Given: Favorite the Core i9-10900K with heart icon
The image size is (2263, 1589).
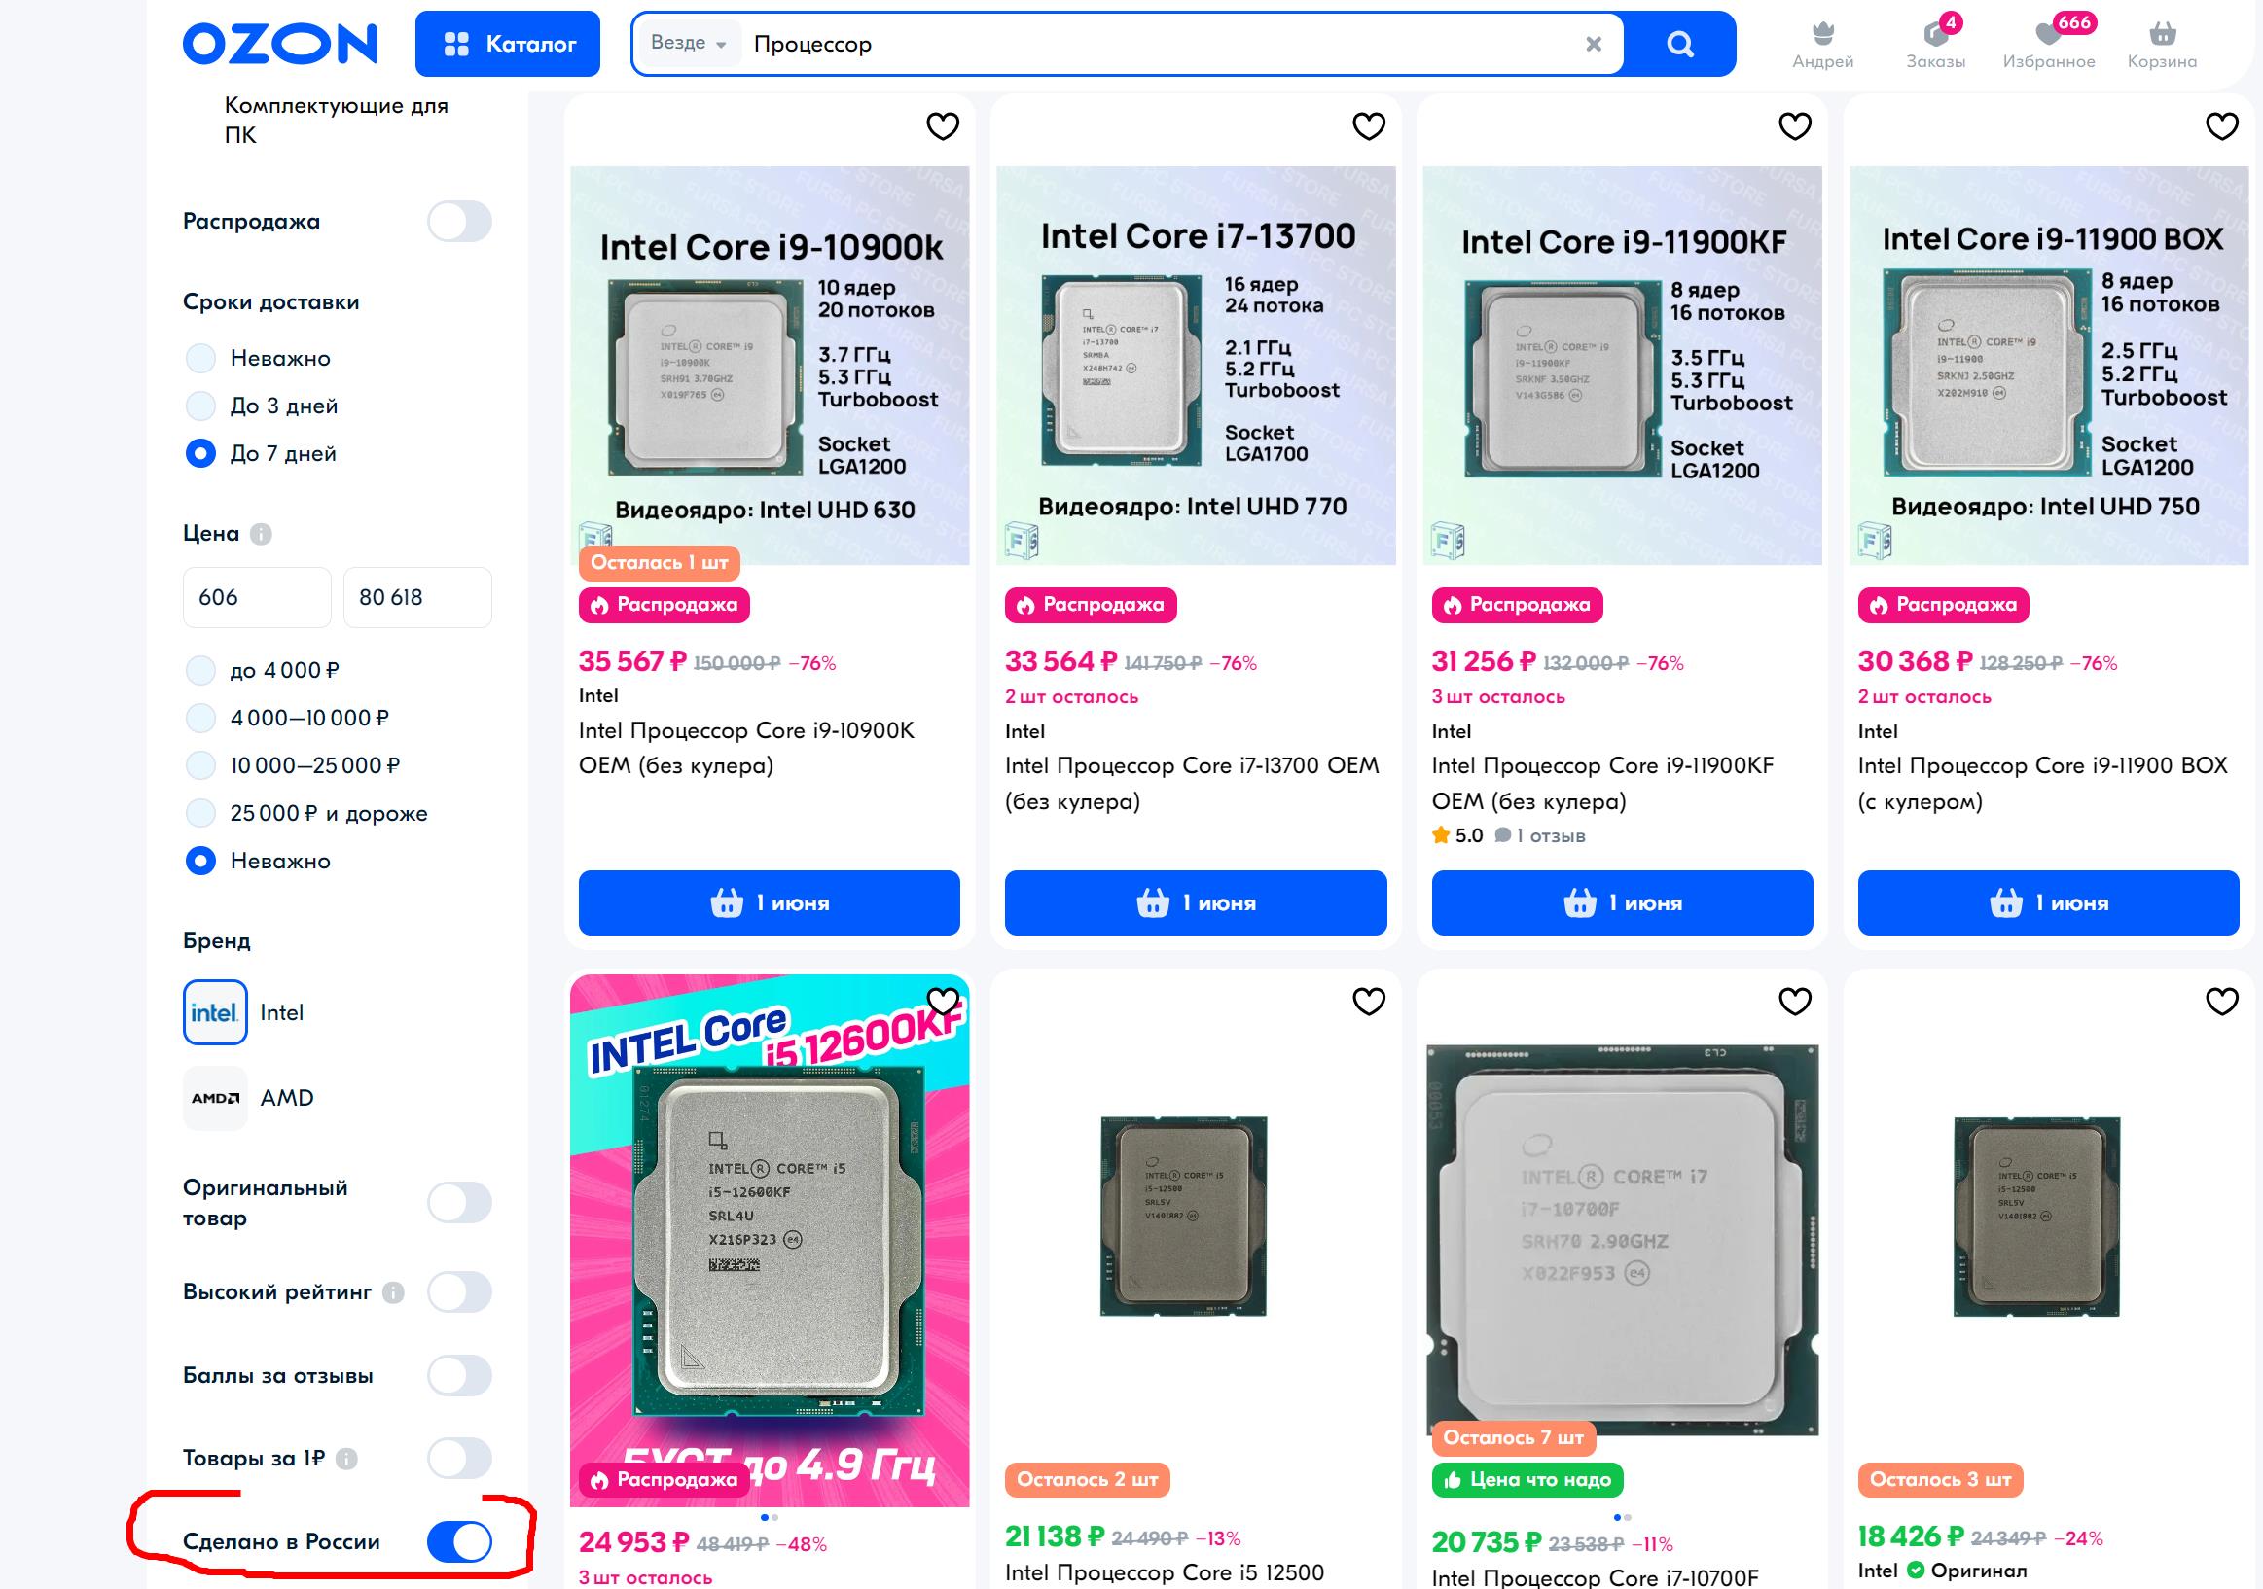Looking at the screenshot, I should point(942,126).
